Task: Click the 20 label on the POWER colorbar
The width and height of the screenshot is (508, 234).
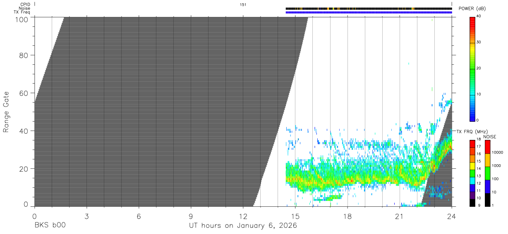Action: (x=479, y=68)
